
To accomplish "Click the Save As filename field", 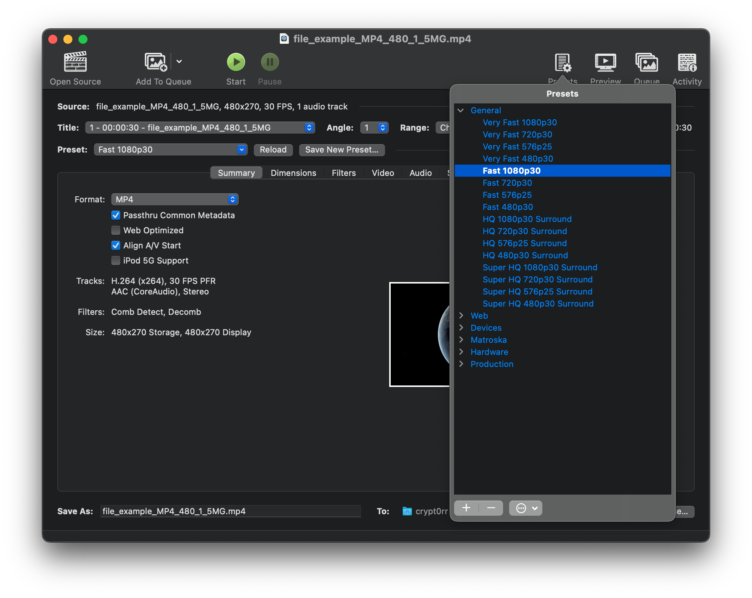I will pyautogui.click(x=230, y=511).
